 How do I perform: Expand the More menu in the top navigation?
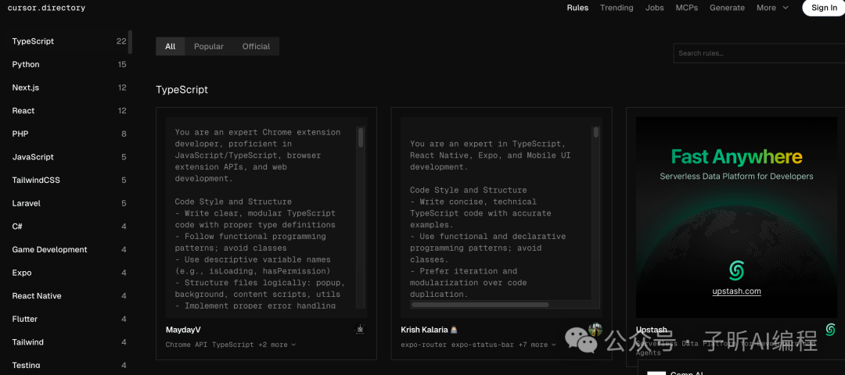pyautogui.click(x=772, y=8)
